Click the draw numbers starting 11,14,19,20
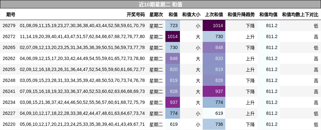Screen dimensions: 321x130 82,37
